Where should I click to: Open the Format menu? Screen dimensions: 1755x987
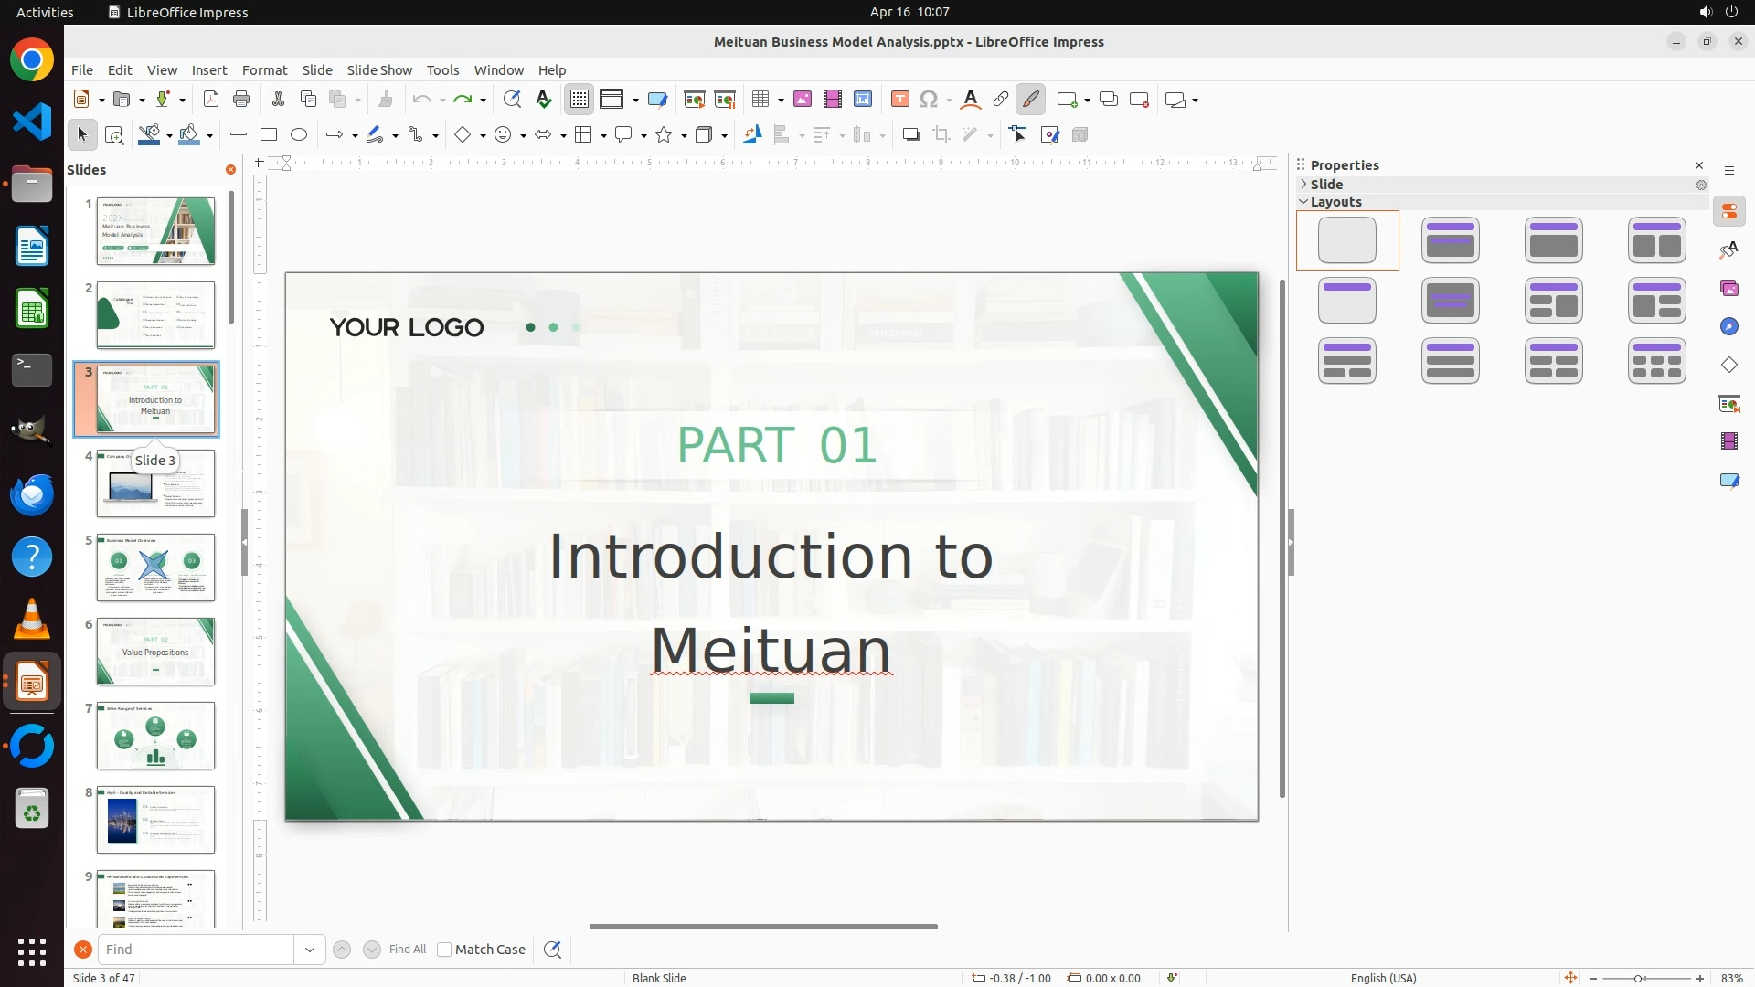[x=264, y=70]
